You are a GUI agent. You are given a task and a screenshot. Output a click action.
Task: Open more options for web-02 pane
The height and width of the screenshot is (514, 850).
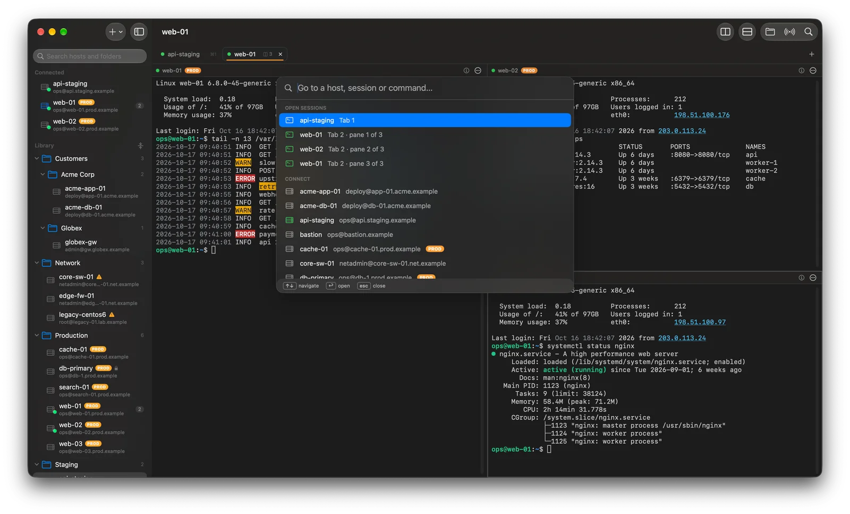[x=813, y=71]
